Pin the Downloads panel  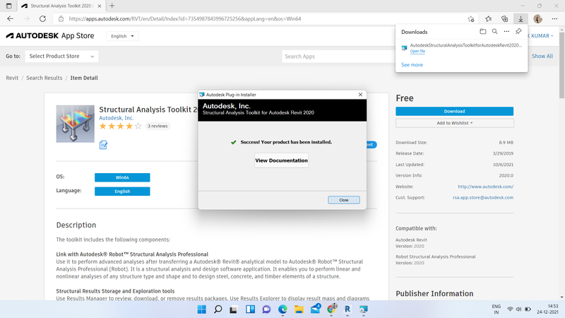(518, 31)
